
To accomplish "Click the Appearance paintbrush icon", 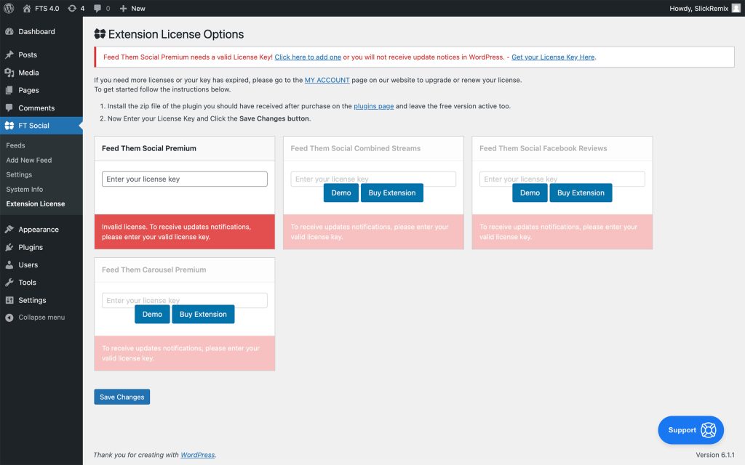I will click(x=9, y=229).
